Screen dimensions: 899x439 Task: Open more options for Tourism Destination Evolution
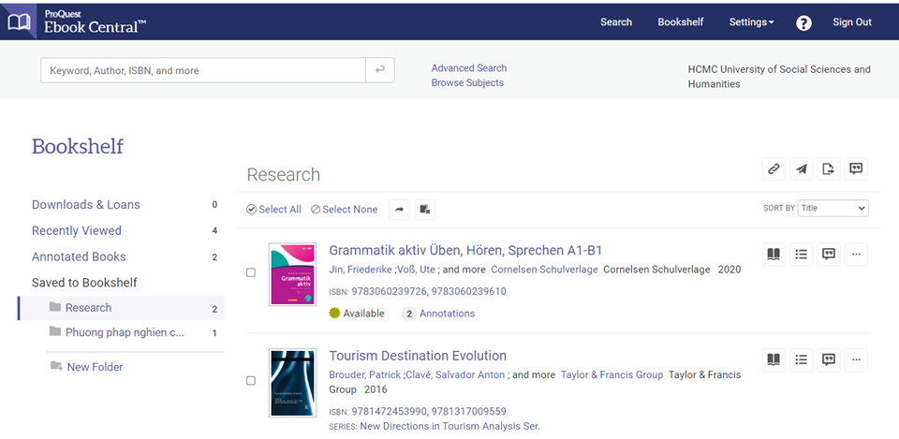click(856, 359)
